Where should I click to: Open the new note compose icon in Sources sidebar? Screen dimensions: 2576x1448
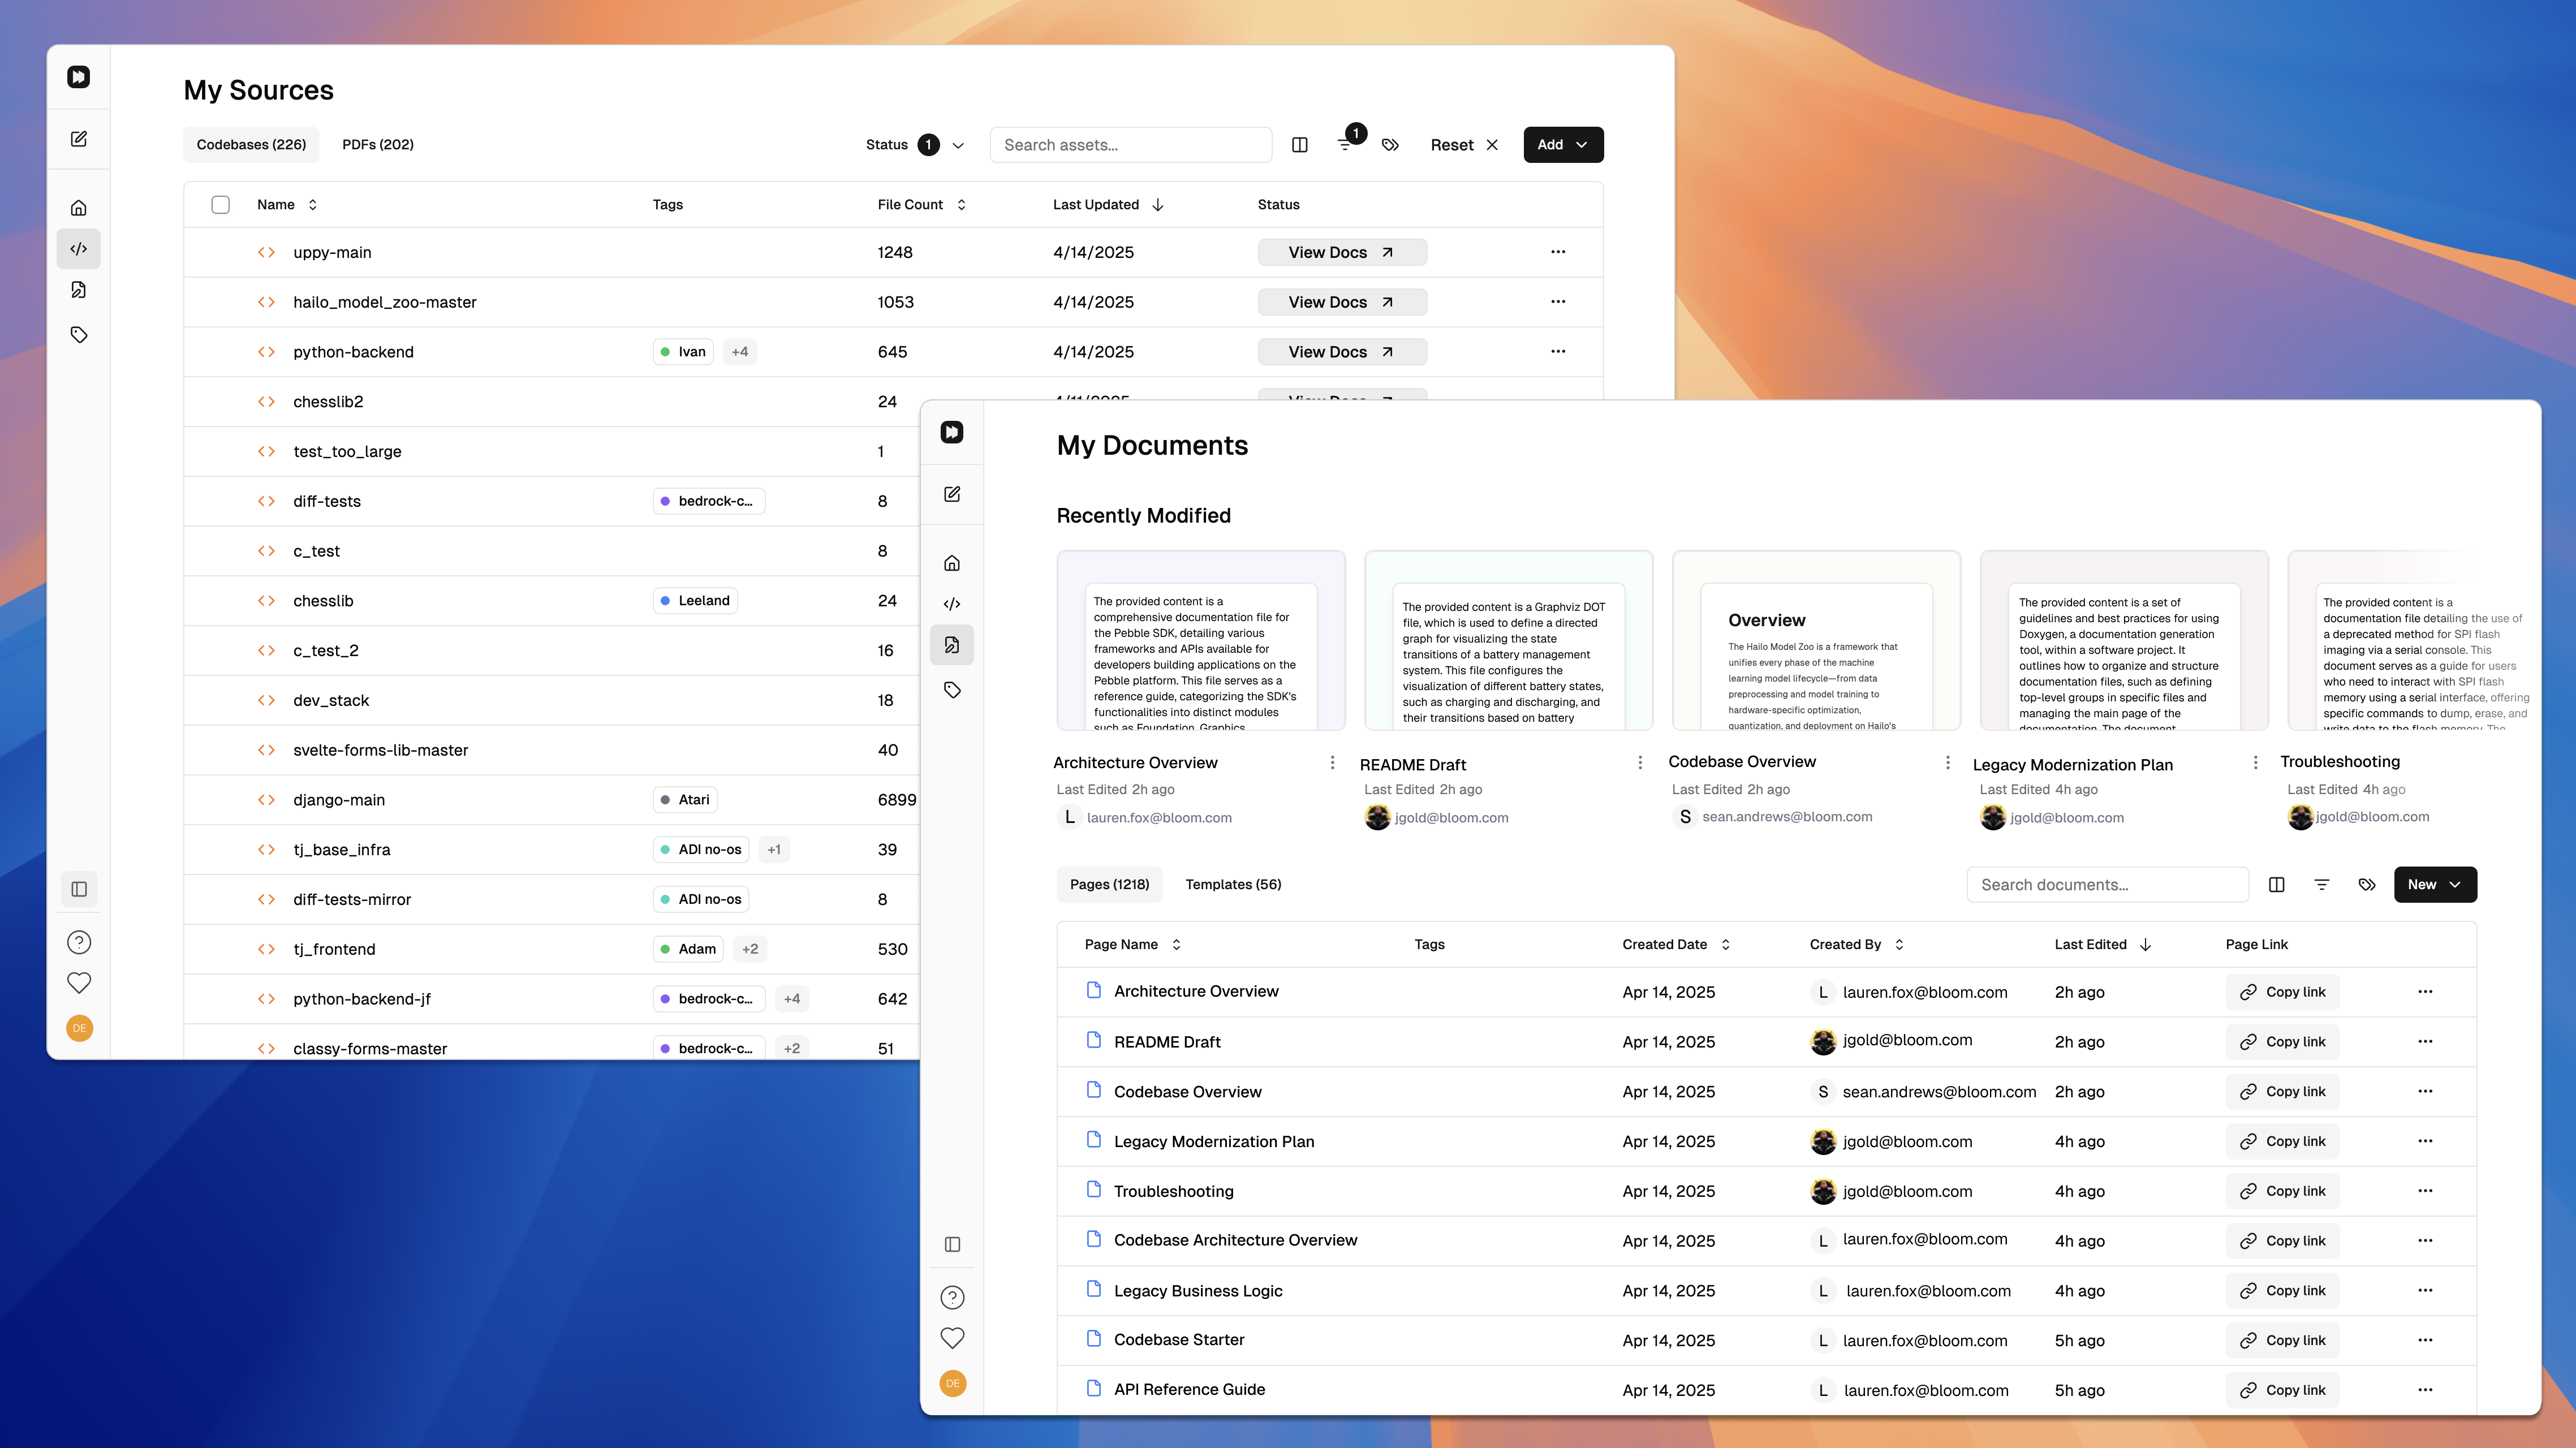coord(79,139)
